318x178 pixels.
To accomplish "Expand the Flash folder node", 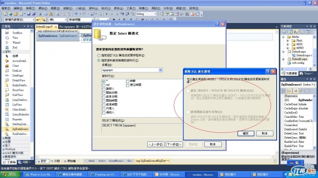I will [287, 40].
